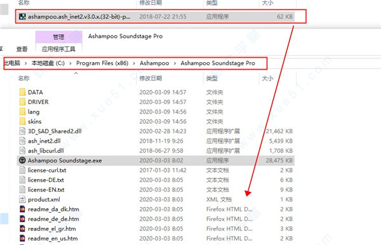Select license-curl.txt file name
Screen dimensions: 381x245
tap(47, 170)
